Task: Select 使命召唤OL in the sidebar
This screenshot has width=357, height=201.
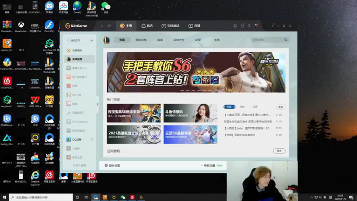Action: pyautogui.click(x=79, y=130)
